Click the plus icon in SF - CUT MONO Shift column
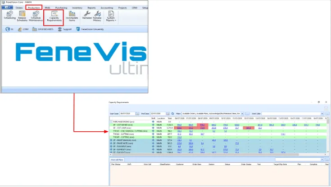Screen dimensions: 331x187 point(153,125)
